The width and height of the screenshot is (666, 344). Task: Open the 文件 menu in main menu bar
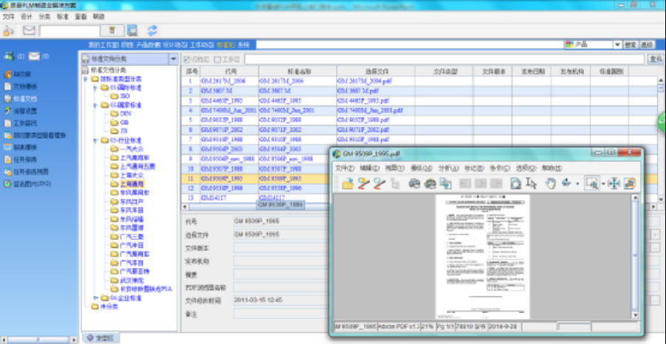tap(8, 16)
